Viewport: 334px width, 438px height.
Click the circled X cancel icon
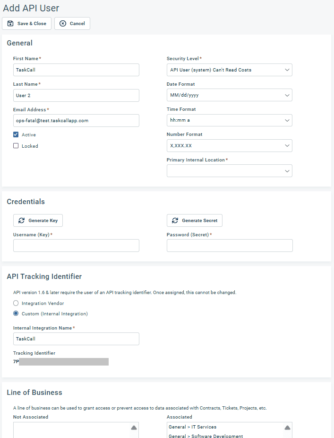point(63,24)
